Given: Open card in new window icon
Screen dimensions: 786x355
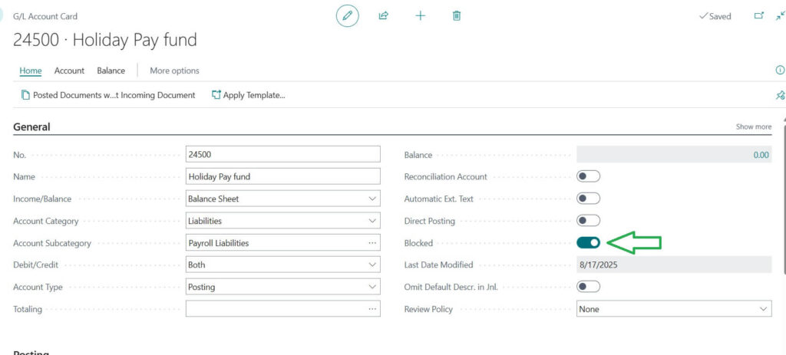Looking at the screenshot, I should [x=759, y=16].
